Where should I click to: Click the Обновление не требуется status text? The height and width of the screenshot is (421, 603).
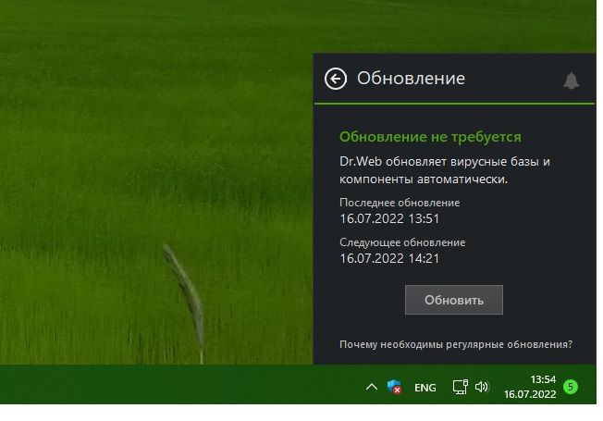pos(430,137)
